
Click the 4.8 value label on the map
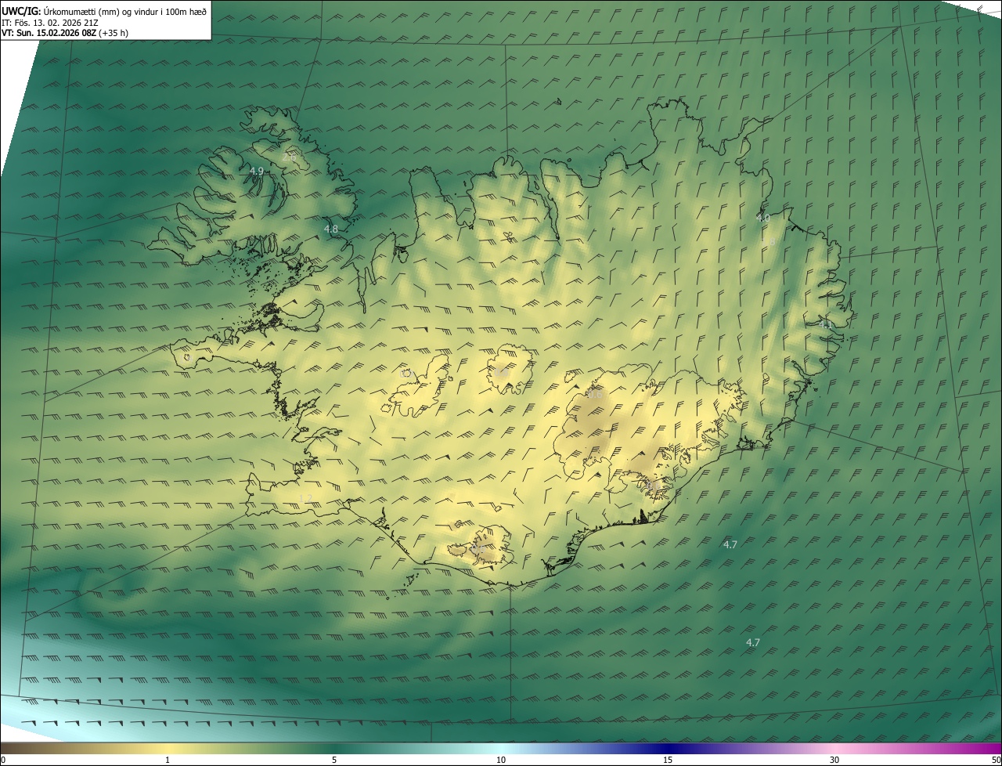tap(331, 229)
